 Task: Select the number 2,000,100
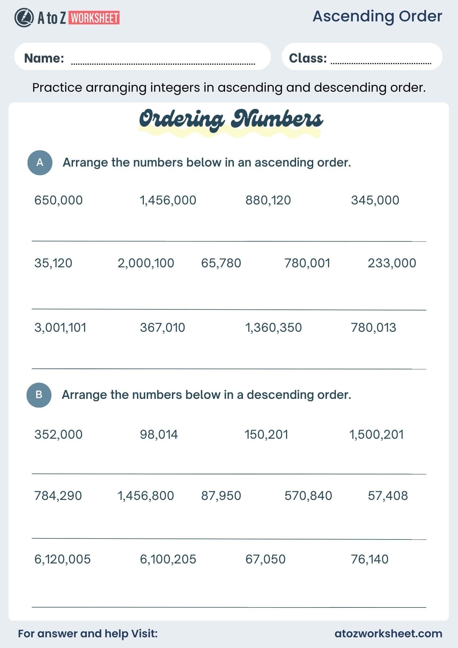click(146, 263)
